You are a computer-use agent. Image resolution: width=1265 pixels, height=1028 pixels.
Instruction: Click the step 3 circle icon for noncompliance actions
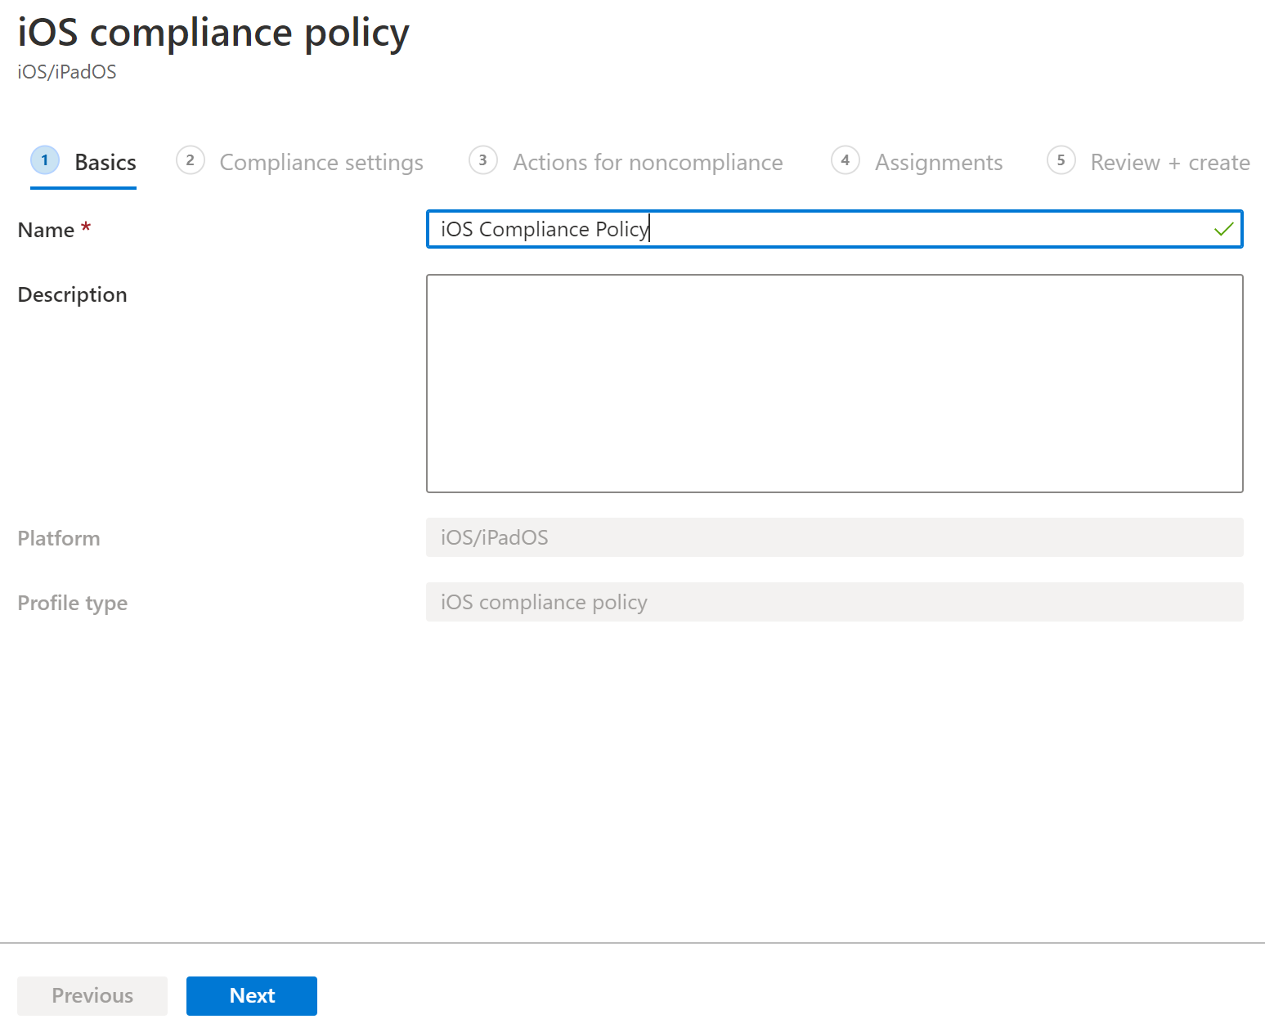point(483,161)
